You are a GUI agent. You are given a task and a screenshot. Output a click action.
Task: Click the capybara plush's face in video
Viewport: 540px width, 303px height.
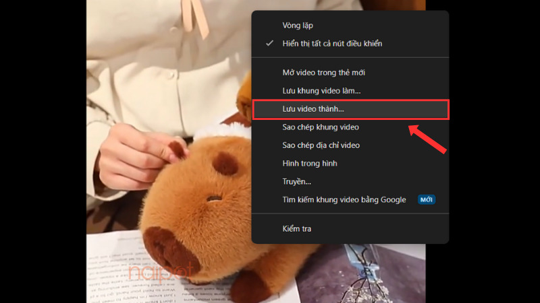pos(202,195)
